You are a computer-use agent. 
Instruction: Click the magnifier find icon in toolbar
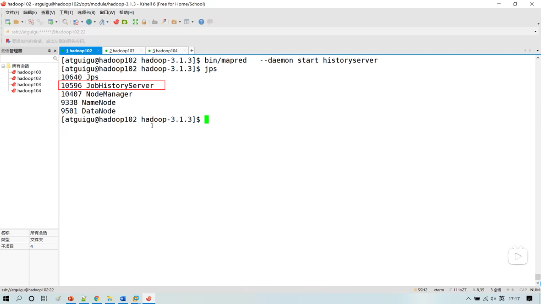pos(65,22)
